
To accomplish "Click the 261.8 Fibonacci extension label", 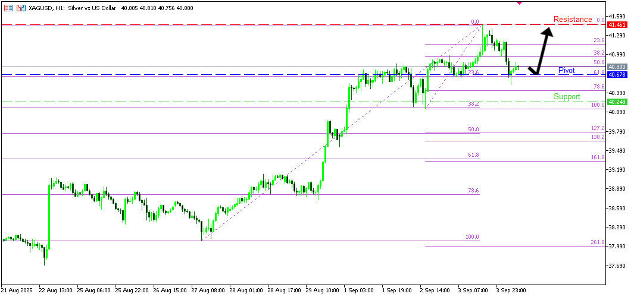I will tap(598, 242).
